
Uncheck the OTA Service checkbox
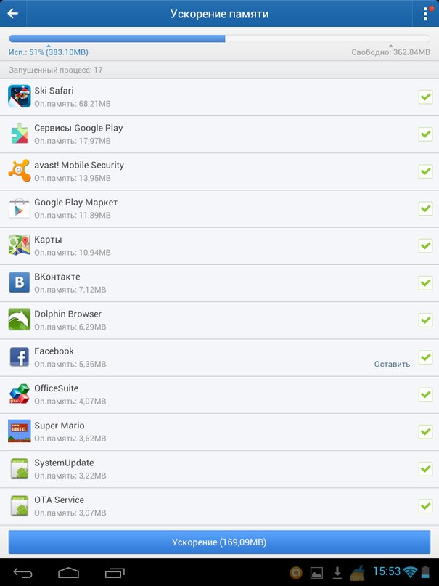[x=425, y=506]
